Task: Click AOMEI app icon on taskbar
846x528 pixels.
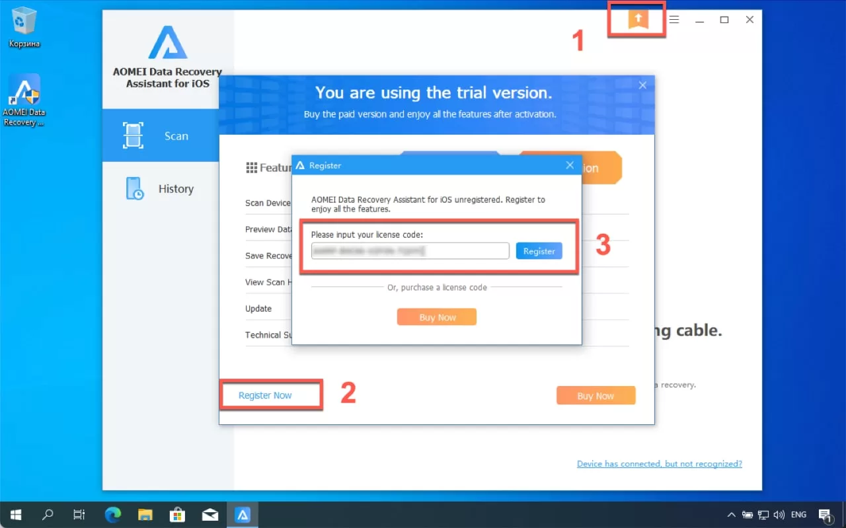Action: tap(243, 515)
